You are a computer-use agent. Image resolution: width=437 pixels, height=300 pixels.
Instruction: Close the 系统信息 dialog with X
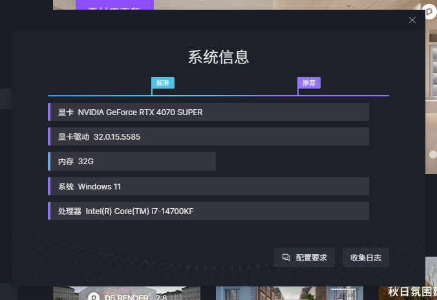412,20
